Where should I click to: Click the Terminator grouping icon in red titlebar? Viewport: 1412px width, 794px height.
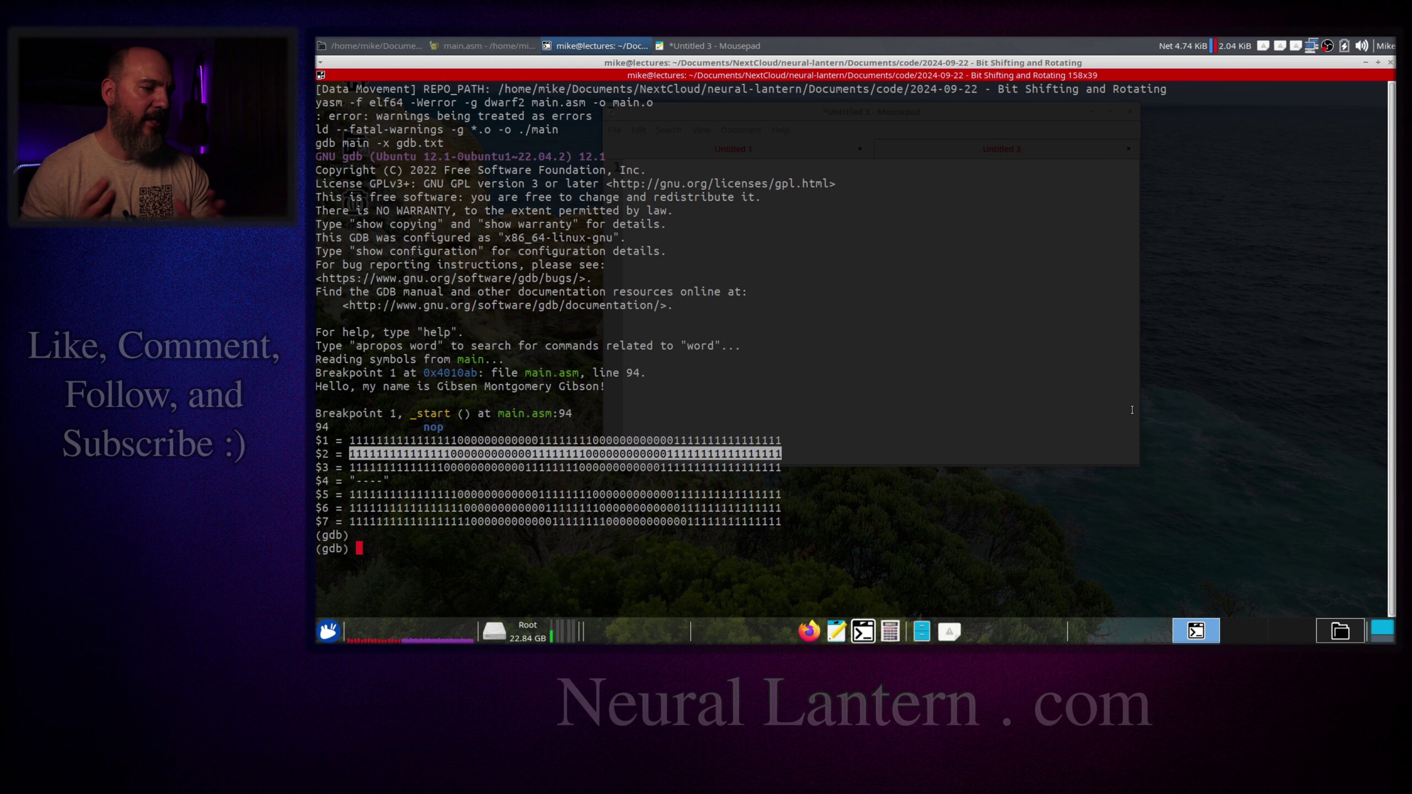(320, 75)
